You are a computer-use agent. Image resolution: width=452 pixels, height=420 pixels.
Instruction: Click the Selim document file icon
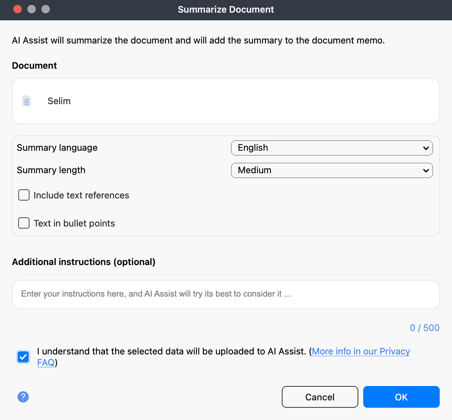[27, 101]
